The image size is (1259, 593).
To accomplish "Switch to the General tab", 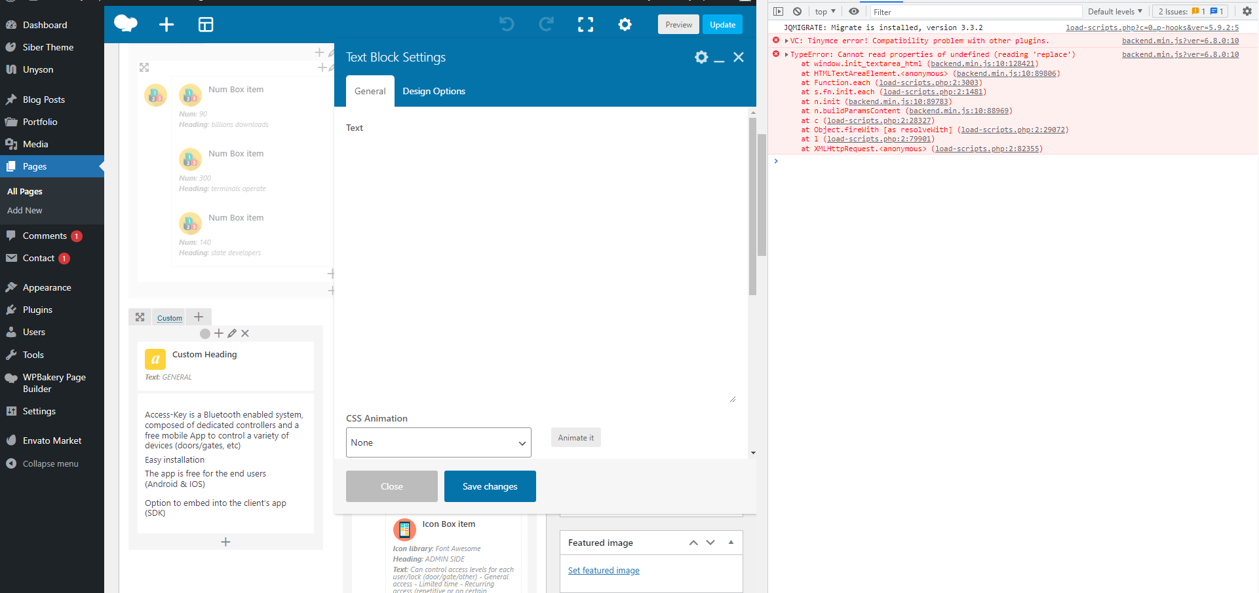I will (370, 91).
